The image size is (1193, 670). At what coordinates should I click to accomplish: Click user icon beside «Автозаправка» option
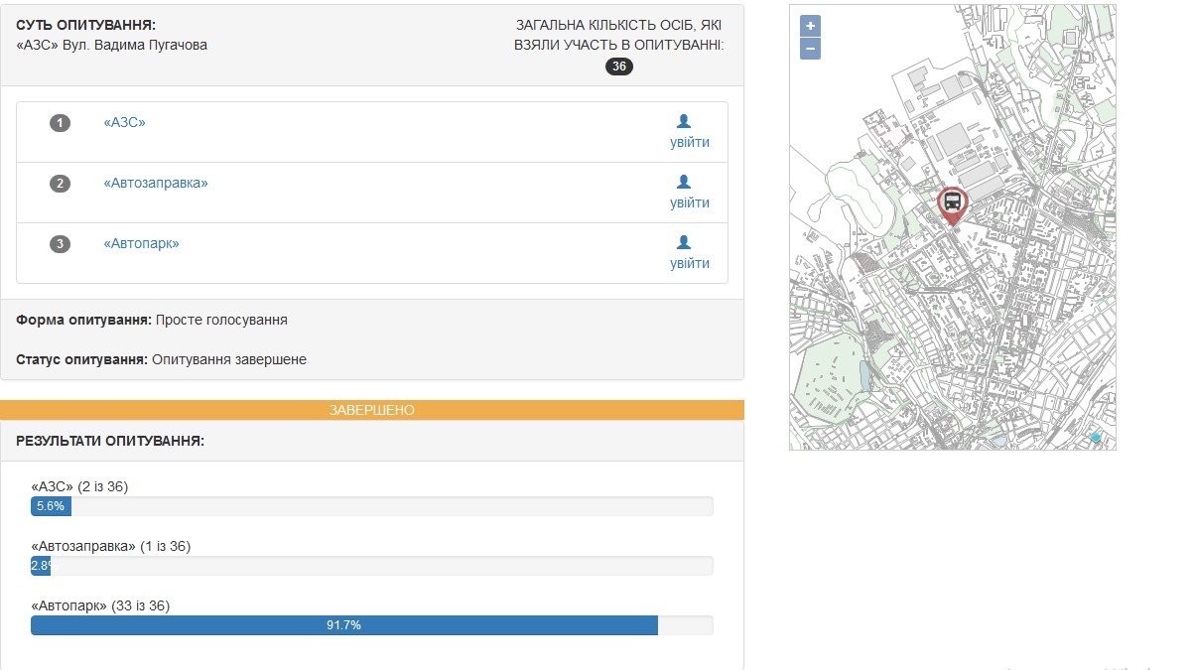[683, 182]
